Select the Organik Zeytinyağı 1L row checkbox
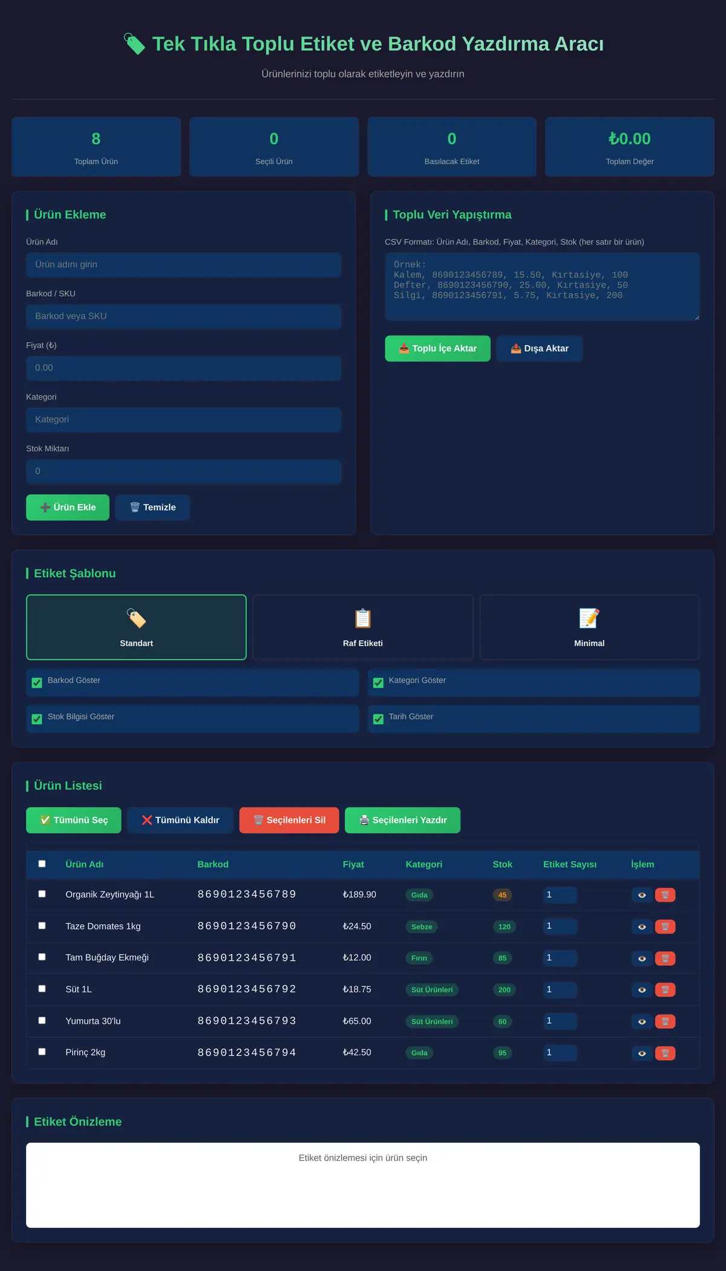 [42, 894]
